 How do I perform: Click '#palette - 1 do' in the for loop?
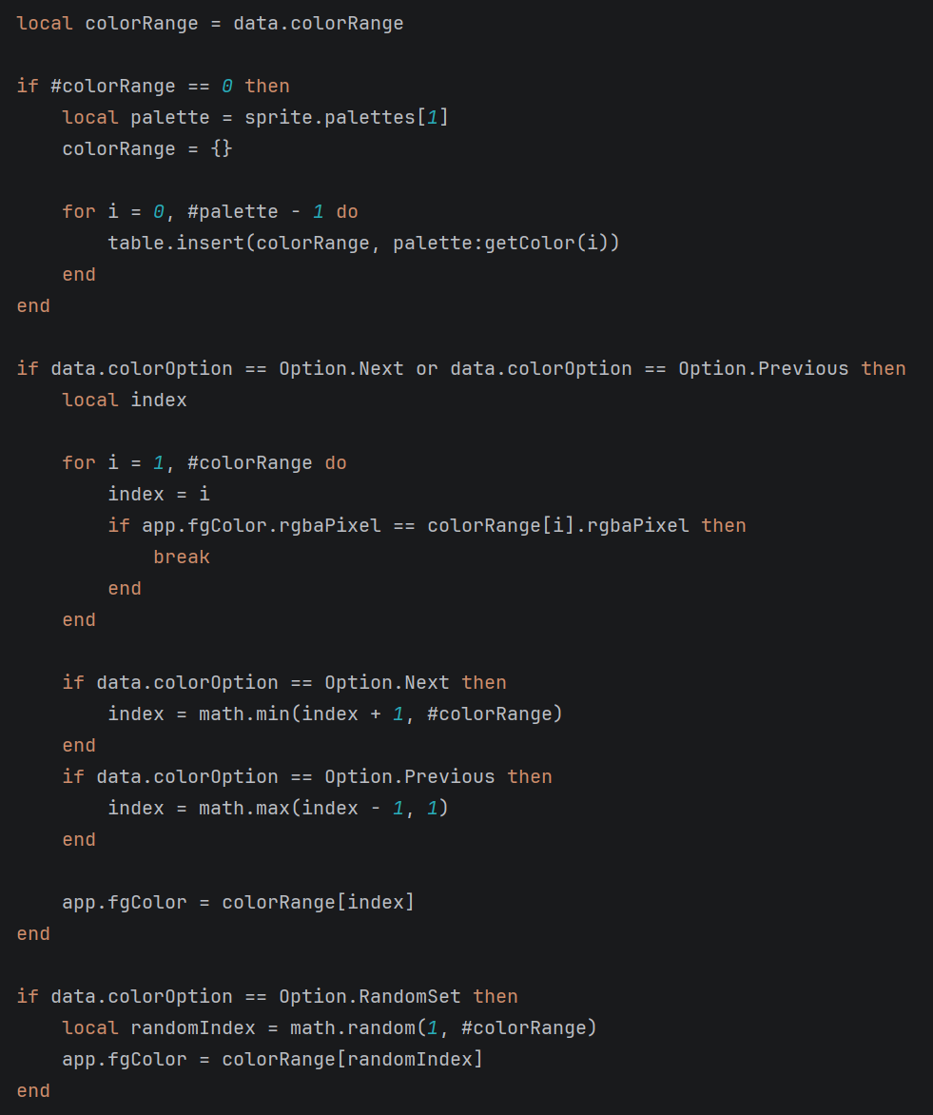coord(272,212)
